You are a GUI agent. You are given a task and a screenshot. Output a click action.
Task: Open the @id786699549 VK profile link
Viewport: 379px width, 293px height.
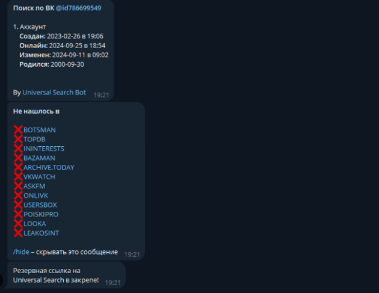tap(78, 8)
